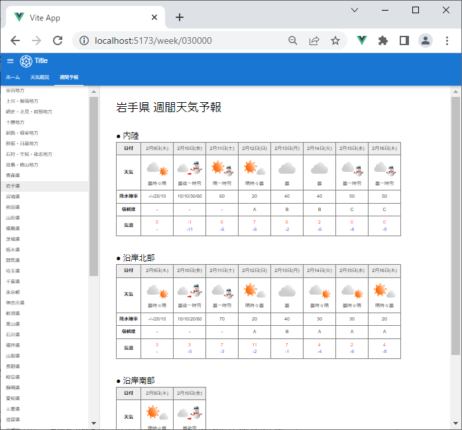
Task: Select 網走・北見・紋別地方 in the sidebar
Action: [x=44, y=111]
